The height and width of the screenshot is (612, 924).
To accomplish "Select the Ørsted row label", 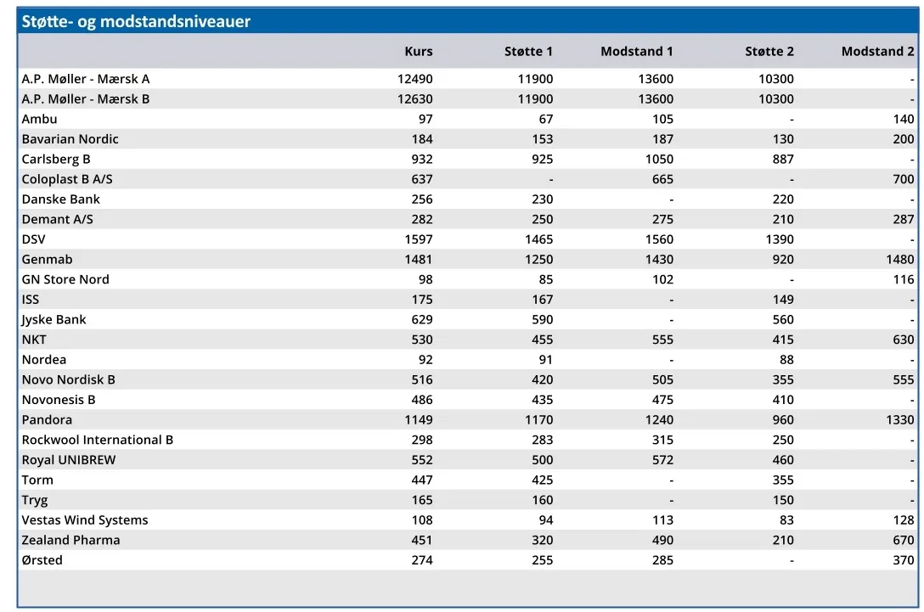I will tap(42, 560).
